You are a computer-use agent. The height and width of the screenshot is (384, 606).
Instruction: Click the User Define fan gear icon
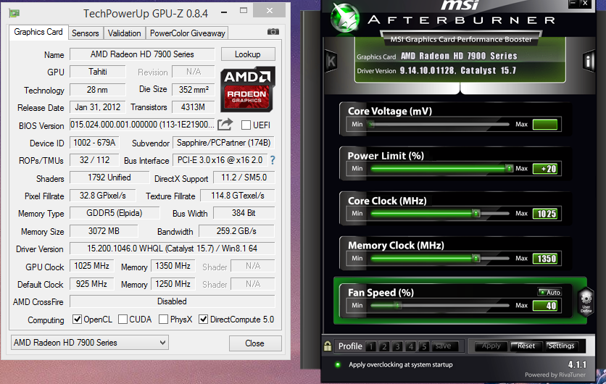tap(586, 301)
